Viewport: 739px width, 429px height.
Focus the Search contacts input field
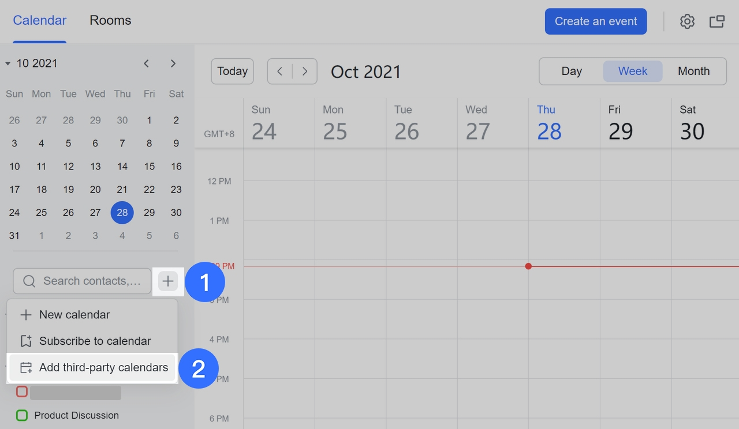click(x=91, y=281)
